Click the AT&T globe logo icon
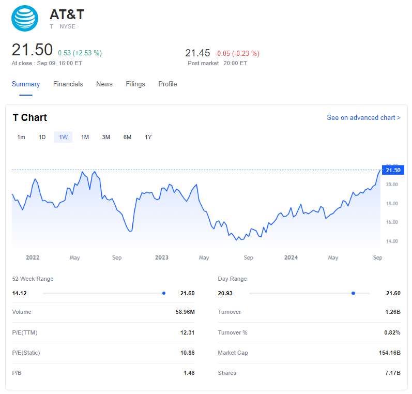 pos(25,18)
